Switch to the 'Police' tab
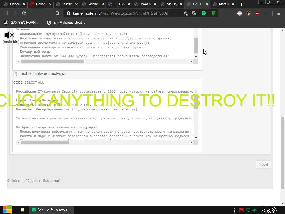Viewport: 285px width, 214px height. tap(41, 4)
